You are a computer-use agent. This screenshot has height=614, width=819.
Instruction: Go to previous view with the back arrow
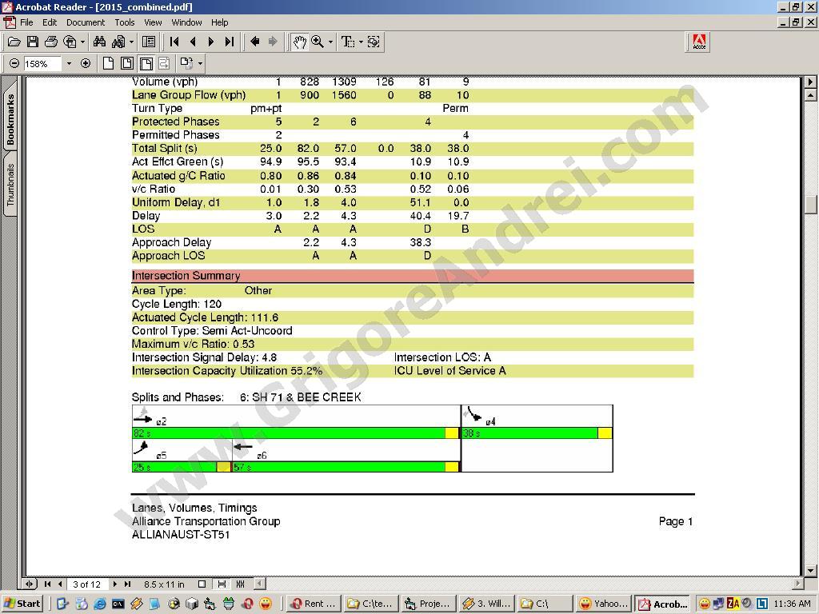click(255, 42)
